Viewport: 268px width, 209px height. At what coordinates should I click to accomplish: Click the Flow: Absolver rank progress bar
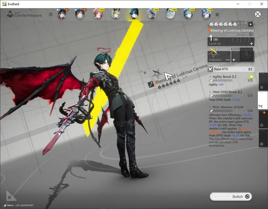coord(220,111)
